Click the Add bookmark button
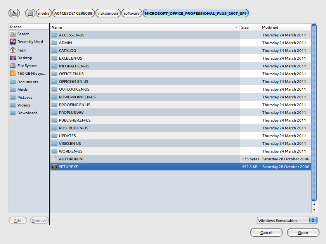The width and height of the screenshot is (326, 244). pos(18,220)
